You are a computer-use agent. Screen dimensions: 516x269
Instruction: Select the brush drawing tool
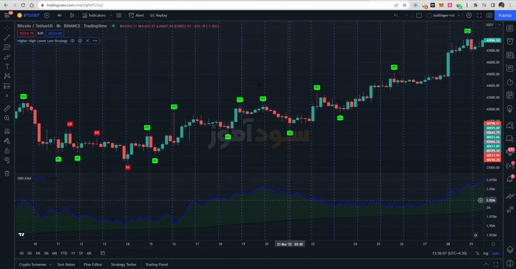[x=7, y=57]
